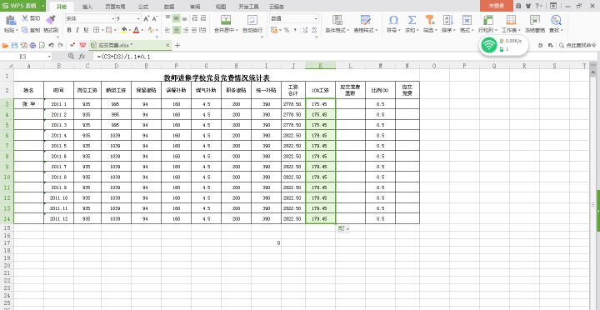The image size is (600, 310).
Task: Click the Freeze Panes icon
Action: [x=534, y=20]
